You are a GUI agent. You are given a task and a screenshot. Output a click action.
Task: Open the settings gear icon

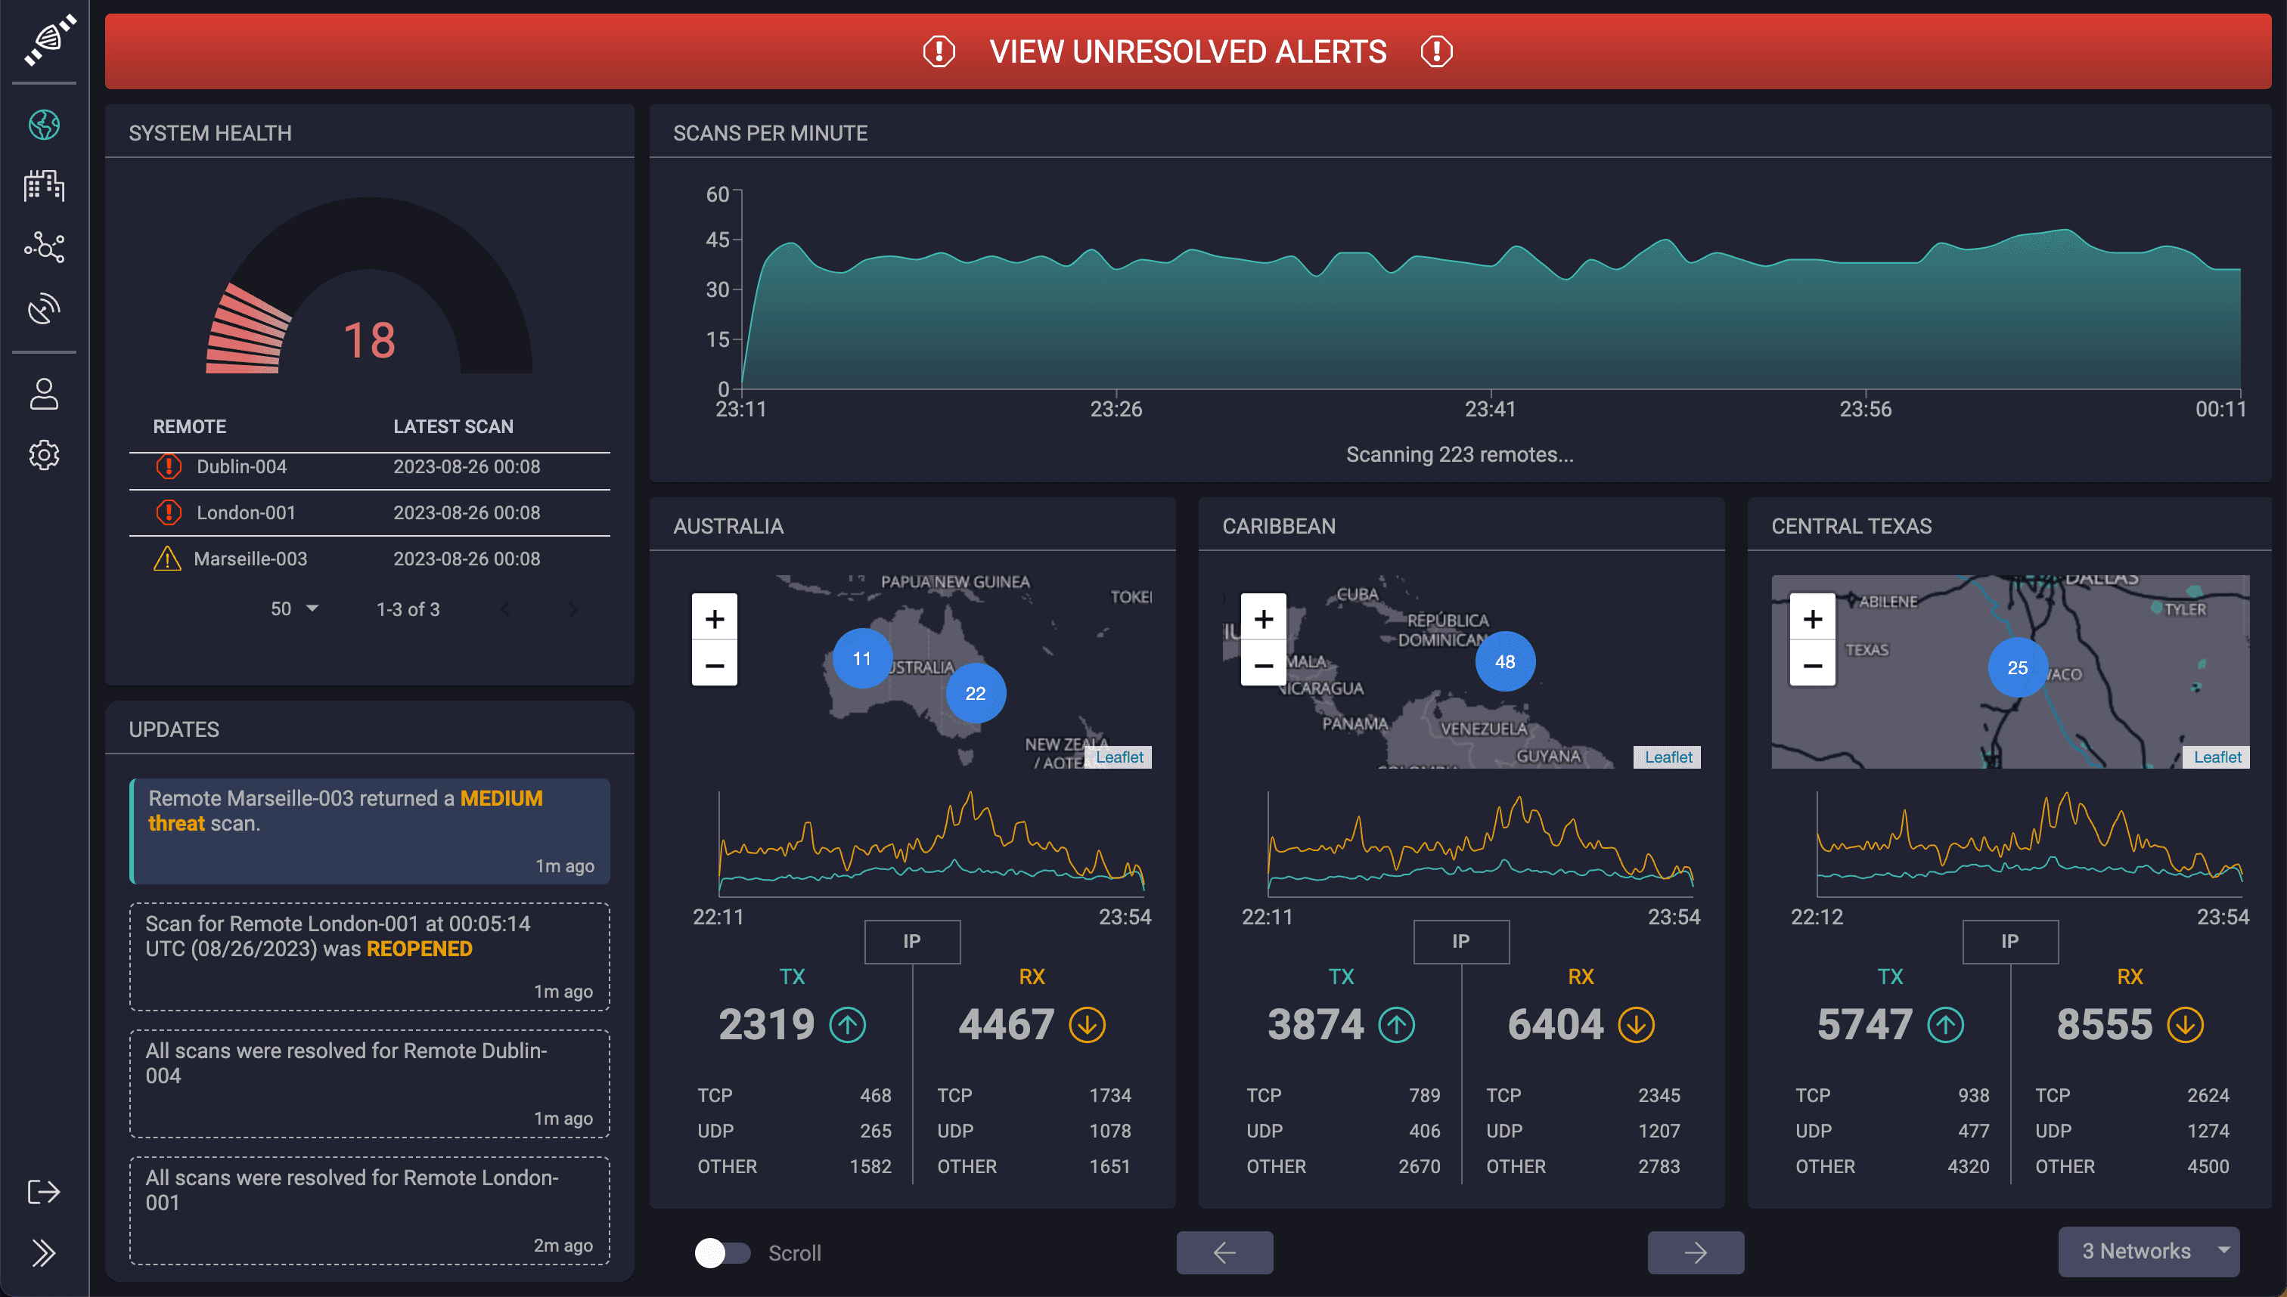click(44, 455)
